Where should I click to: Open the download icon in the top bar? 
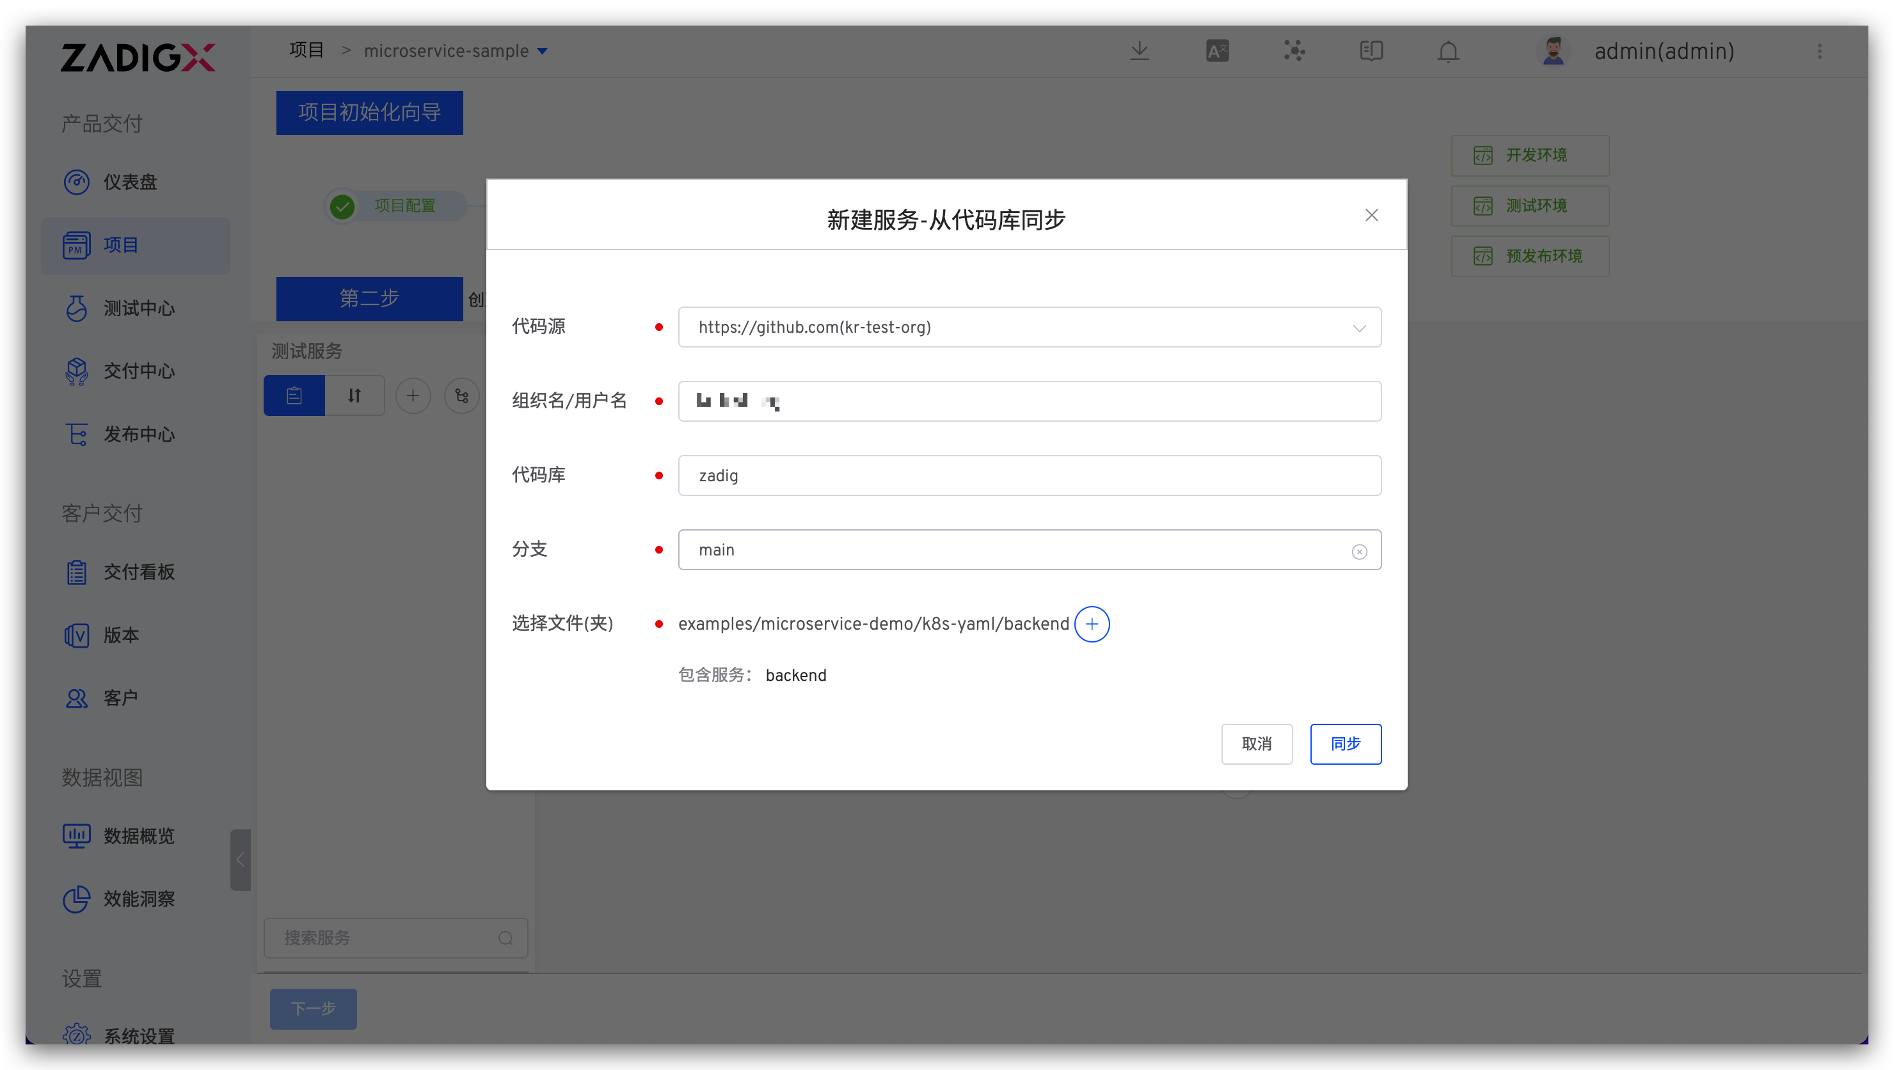[x=1139, y=51]
